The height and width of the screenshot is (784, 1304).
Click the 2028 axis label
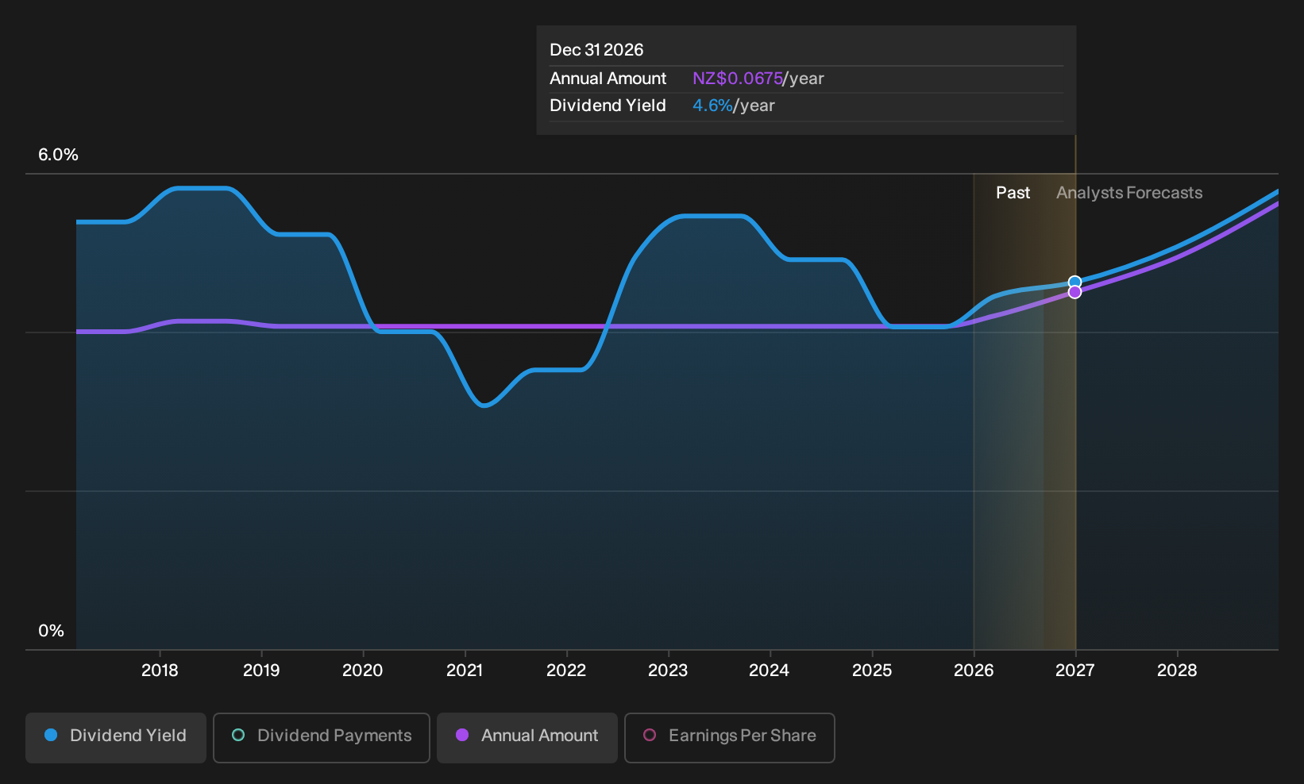(1177, 671)
